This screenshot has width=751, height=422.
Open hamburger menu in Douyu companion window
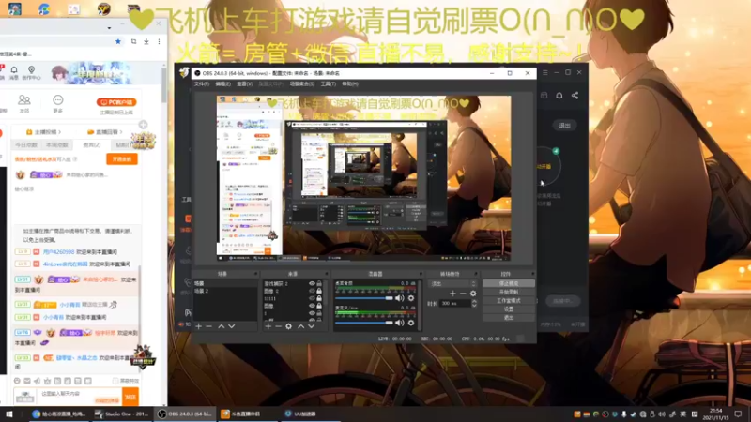coord(545,73)
